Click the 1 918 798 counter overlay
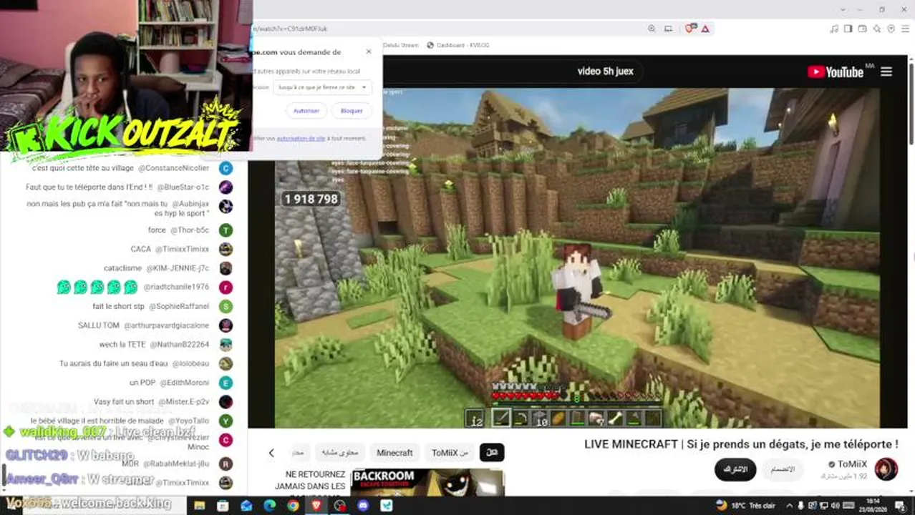 click(311, 199)
